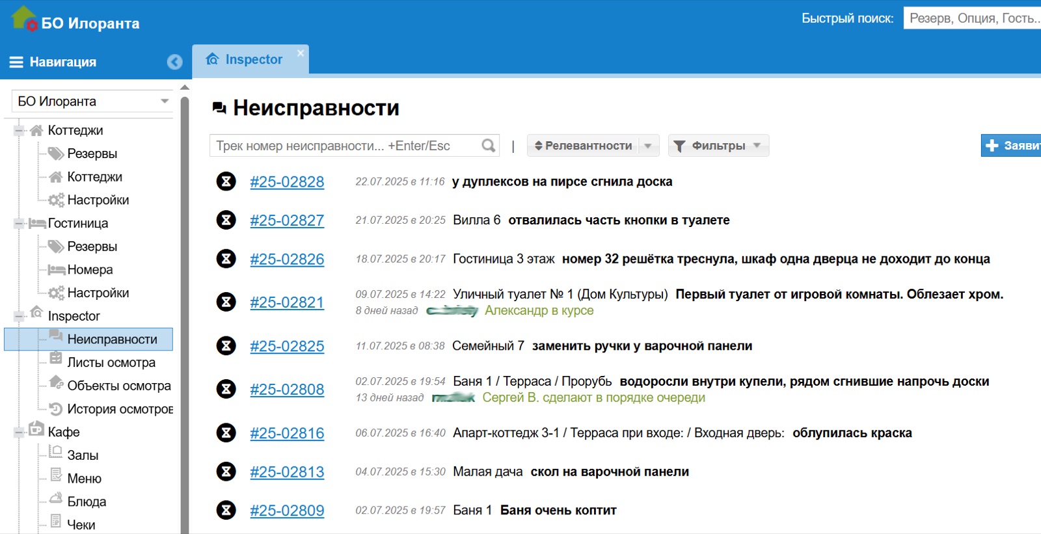Click the Неисправности heading chat icon
Screen dimensions: 1041x534
click(x=219, y=108)
